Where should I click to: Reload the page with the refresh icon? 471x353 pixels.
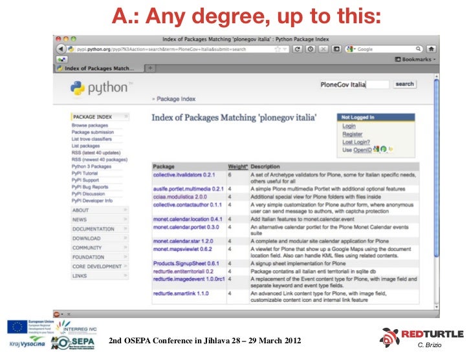(298, 49)
